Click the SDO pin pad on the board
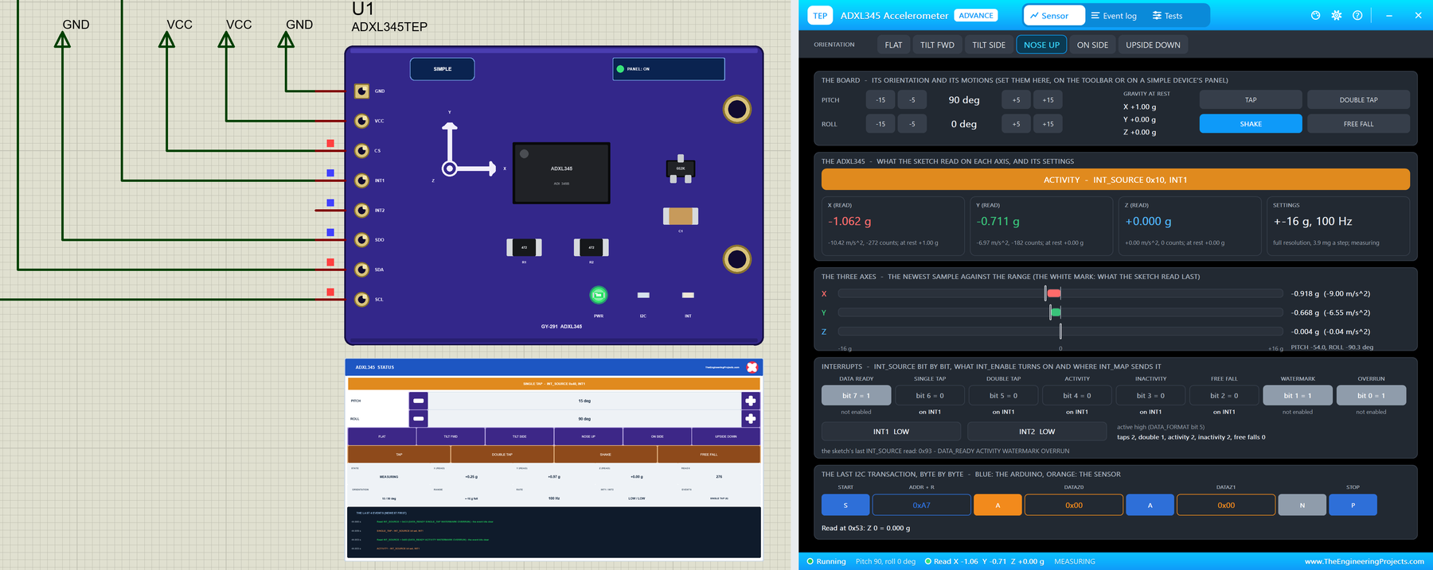 (361, 239)
